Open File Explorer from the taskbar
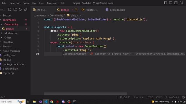 pyautogui.click(x=34, y=102)
